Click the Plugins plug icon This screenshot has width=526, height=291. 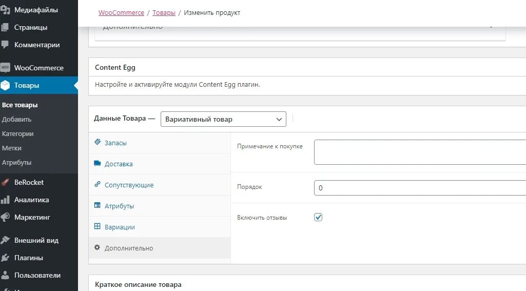(x=5, y=258)
